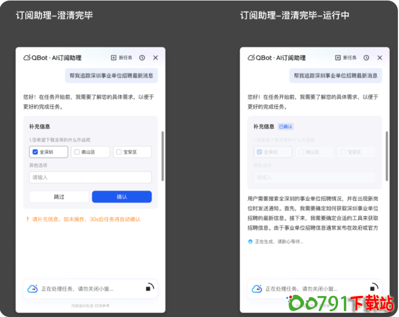Check the 南山区 option in the left panel

tap(78, 152)
